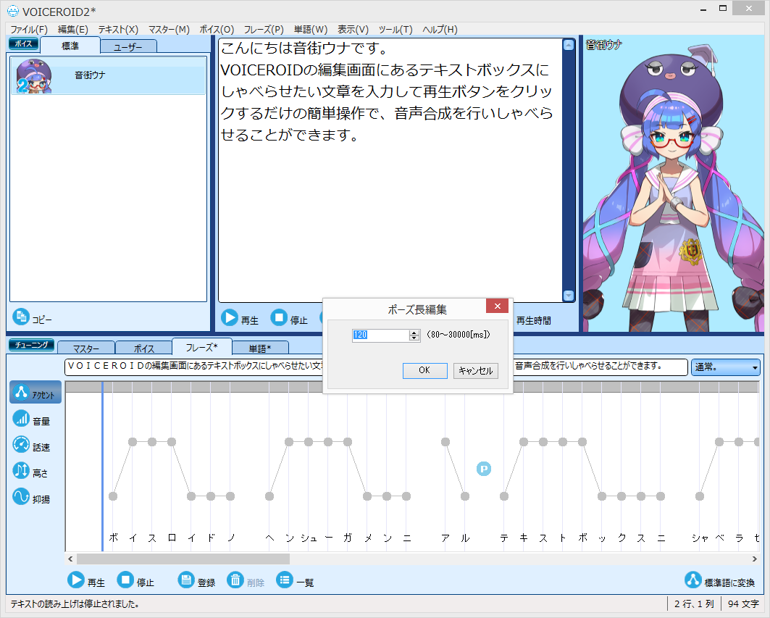Open the 単語(W) menu
Image resolution: width=770 pixels, height=618 pixels.
coord(311,30)
